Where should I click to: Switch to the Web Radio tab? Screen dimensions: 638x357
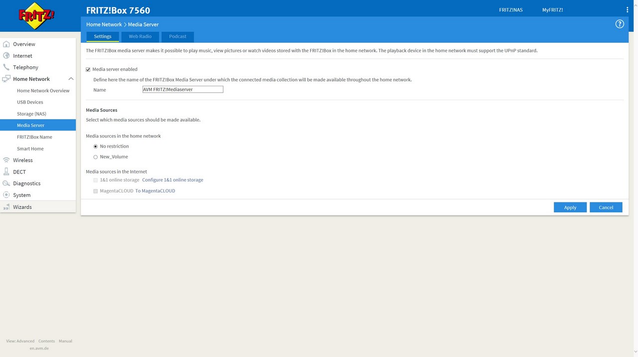tap(140, 36)
